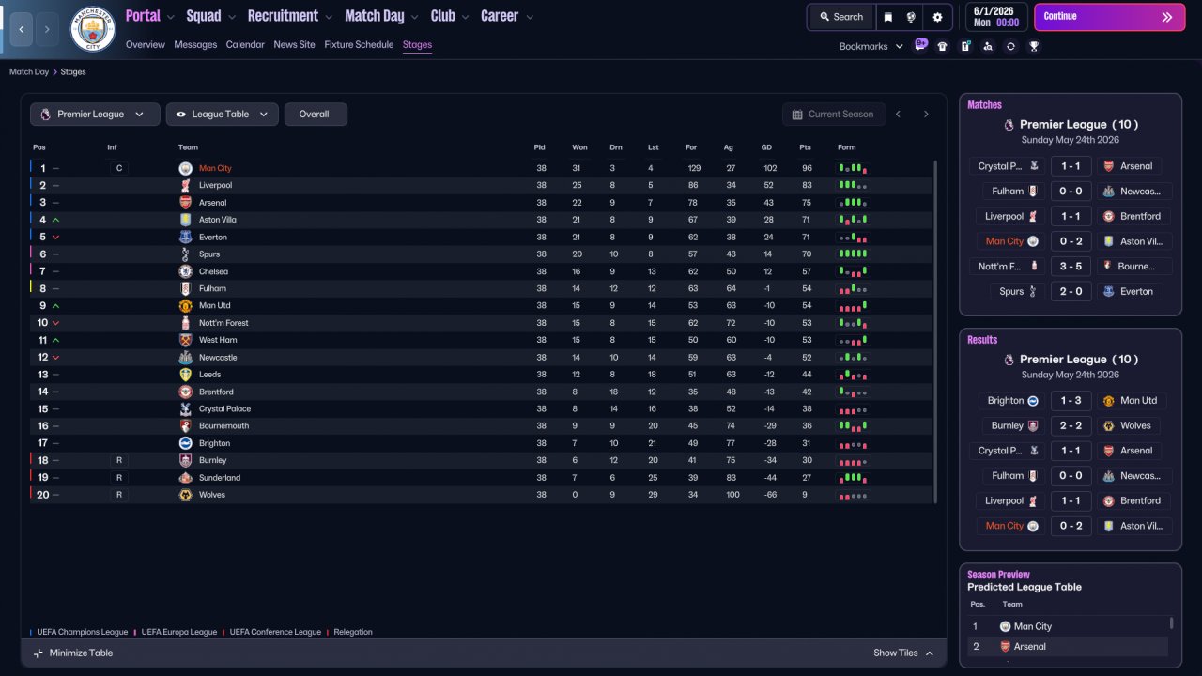1202x676 pixels.
Task: Click the Search button
Action: 840,17
